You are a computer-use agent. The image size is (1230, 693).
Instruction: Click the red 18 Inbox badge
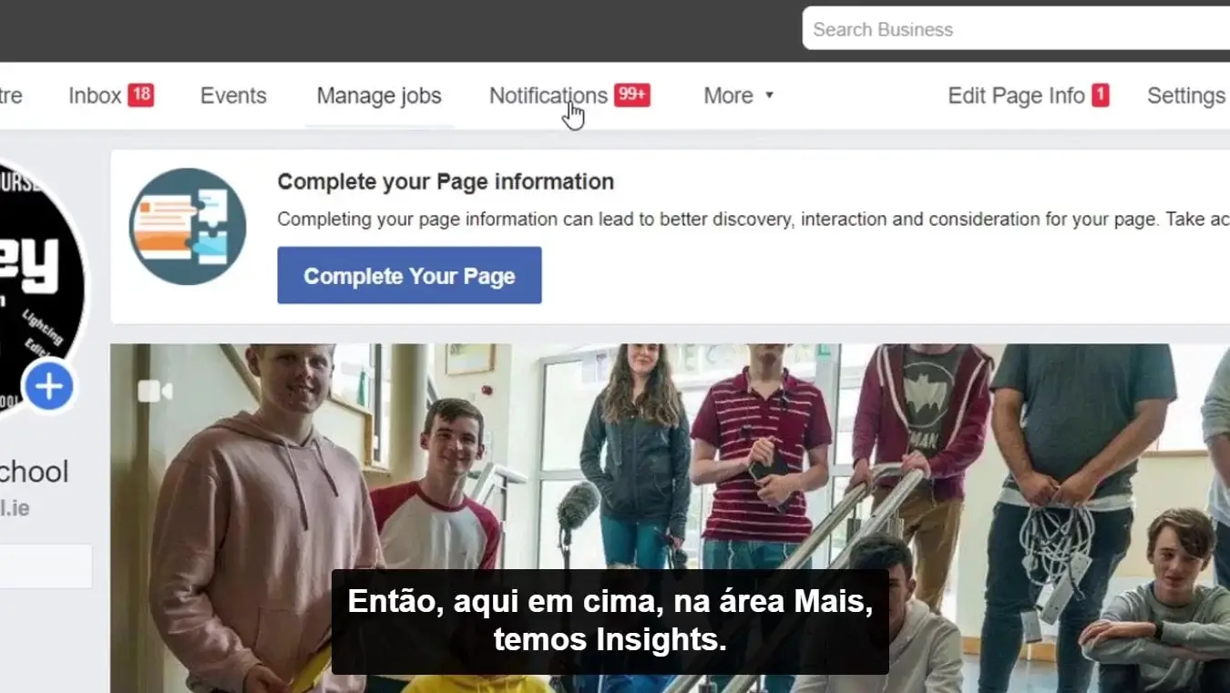pos(140,95)
